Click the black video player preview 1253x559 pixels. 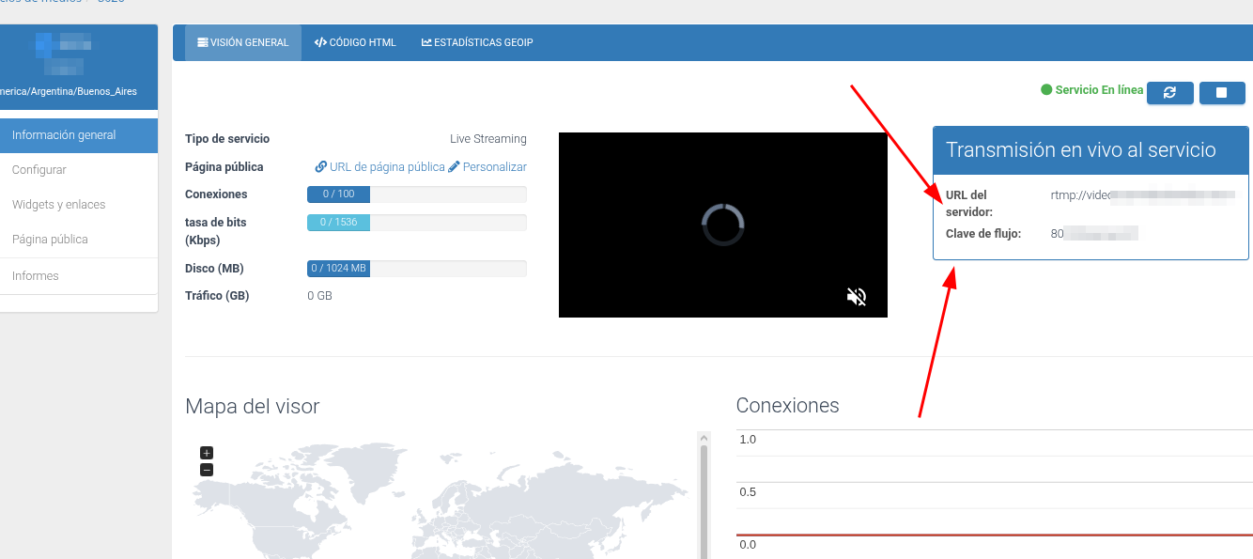(x=723, y=225)
